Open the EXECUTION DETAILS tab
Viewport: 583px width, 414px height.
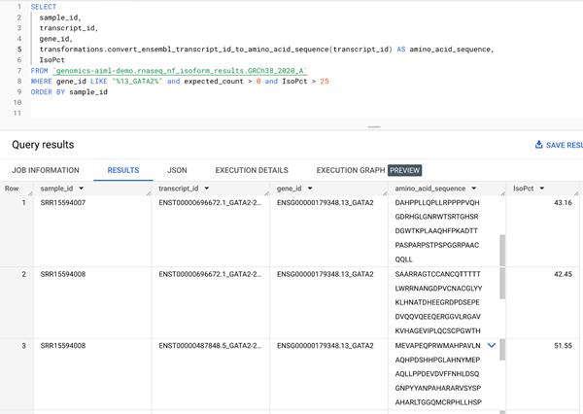tap(252, 170)
